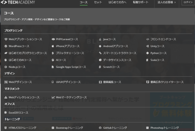
Task: Click the link icon beside スマートコントラクトコース
Action: point(100,53)
